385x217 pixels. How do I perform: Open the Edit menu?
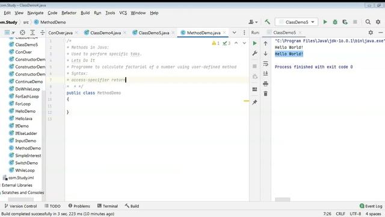coord(7,13)
